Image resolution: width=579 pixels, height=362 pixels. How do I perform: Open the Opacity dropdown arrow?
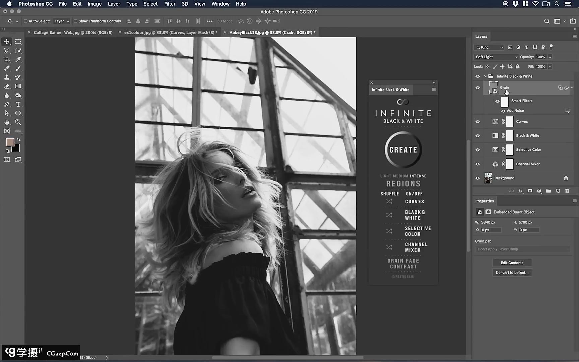click(550, 57)
